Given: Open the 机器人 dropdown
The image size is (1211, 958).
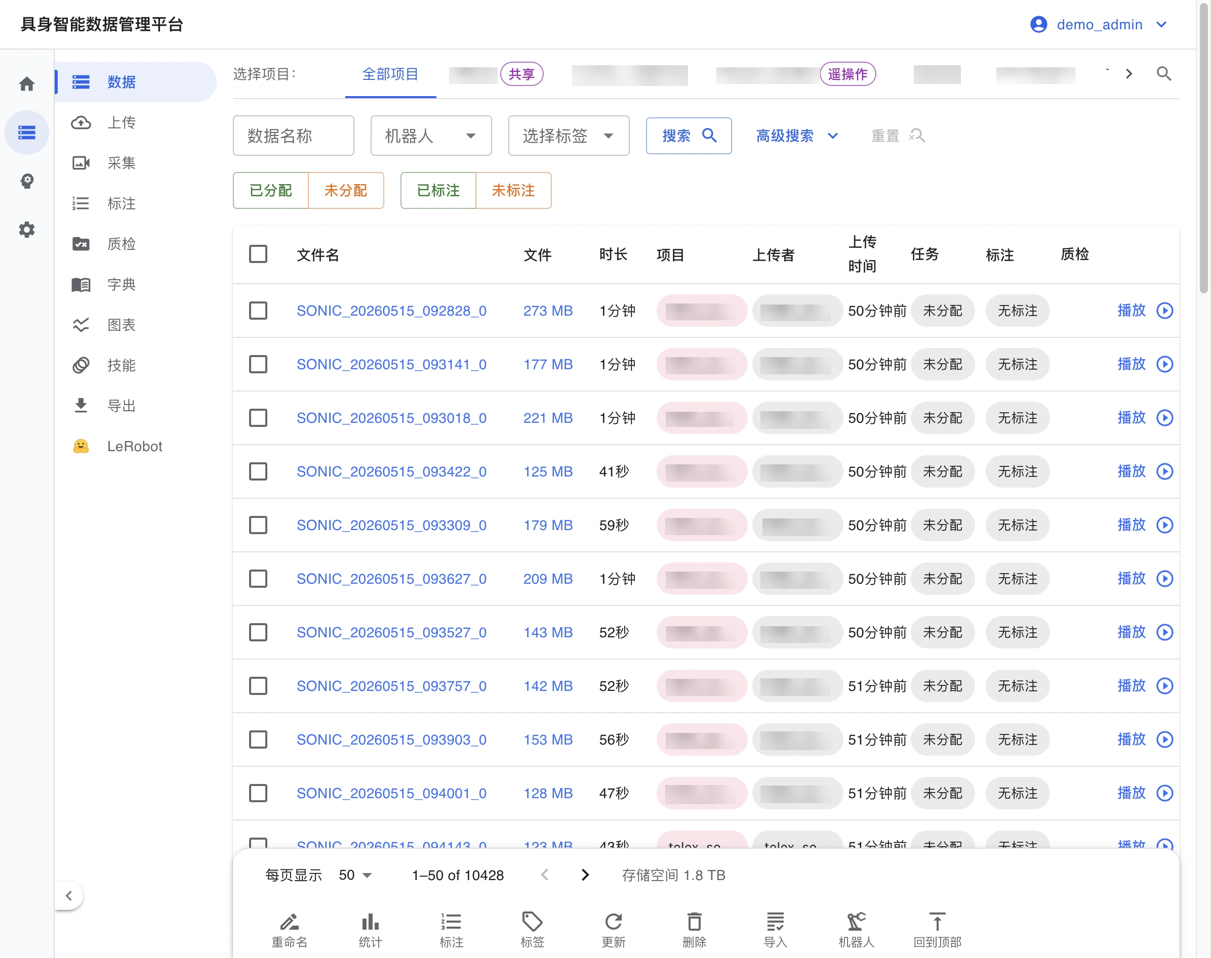Looking at the screenshot, I should click(431, 136).
